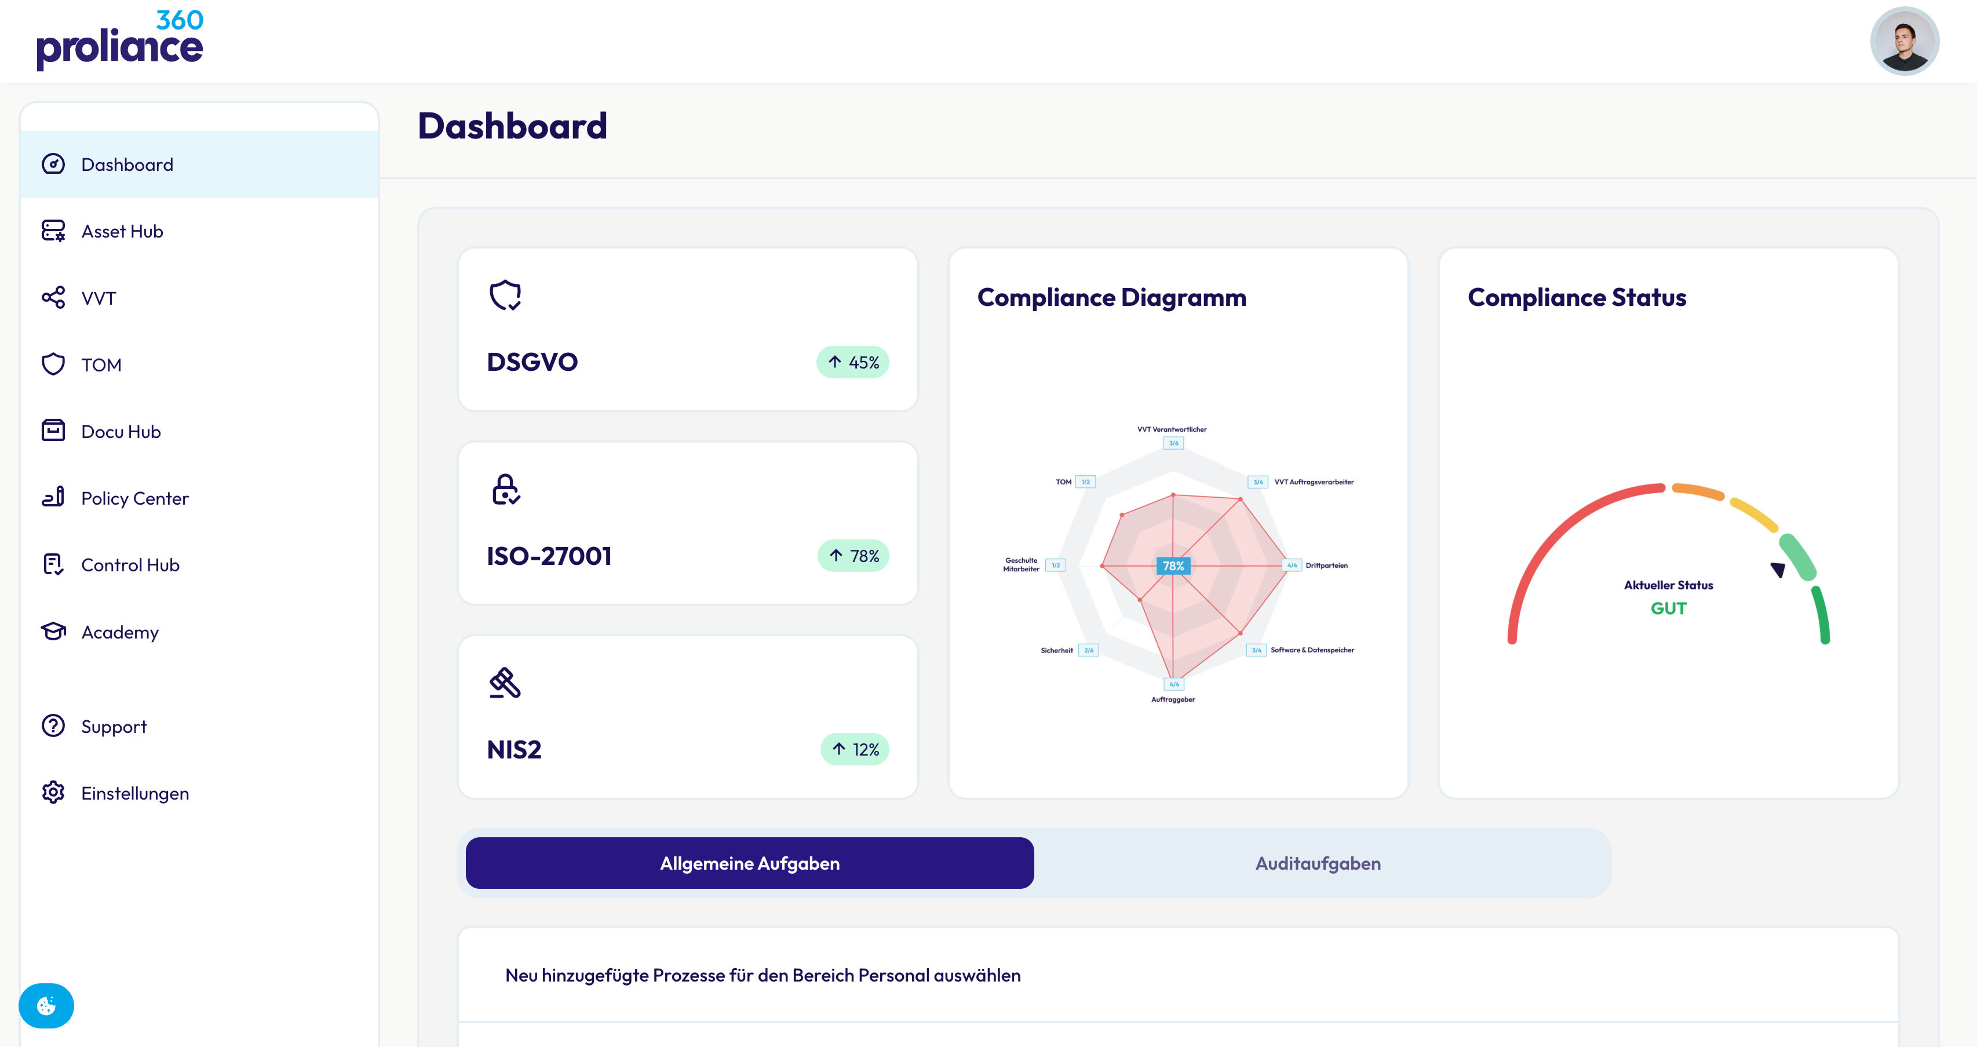Switch to the Auditaufgaben tab
Image resolution: width=1977 pixels, height=1047 pixels.
(1318, 863)
